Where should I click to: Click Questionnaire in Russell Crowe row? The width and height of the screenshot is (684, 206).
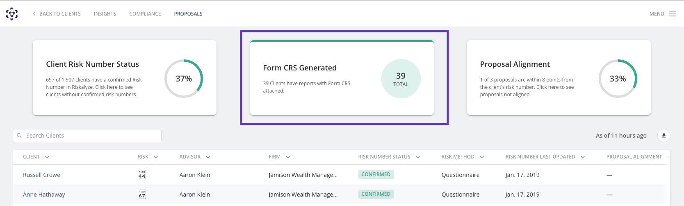coord(461,175)
